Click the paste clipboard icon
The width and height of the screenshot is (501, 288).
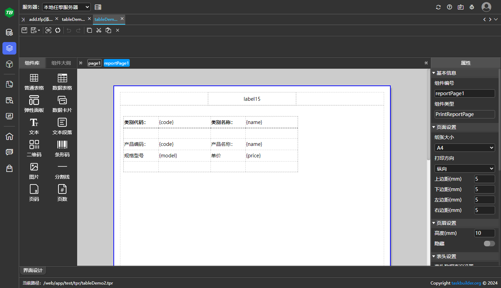(108, 30)
